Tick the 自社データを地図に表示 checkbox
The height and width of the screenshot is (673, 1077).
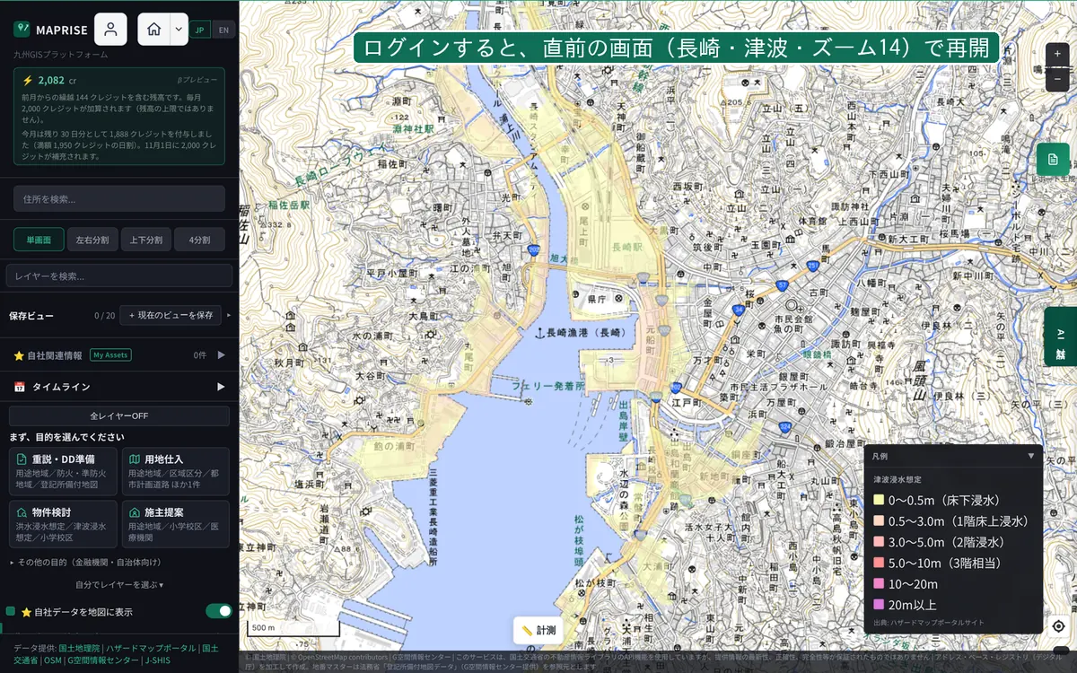pos(11,611)
